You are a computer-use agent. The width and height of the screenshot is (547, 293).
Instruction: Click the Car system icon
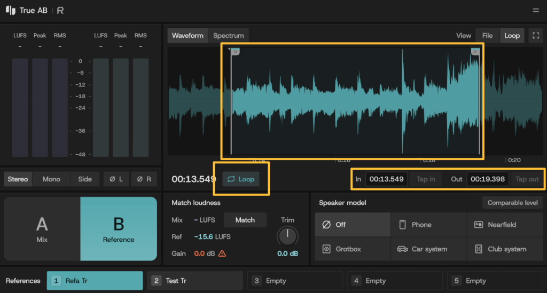pos(402,249)
